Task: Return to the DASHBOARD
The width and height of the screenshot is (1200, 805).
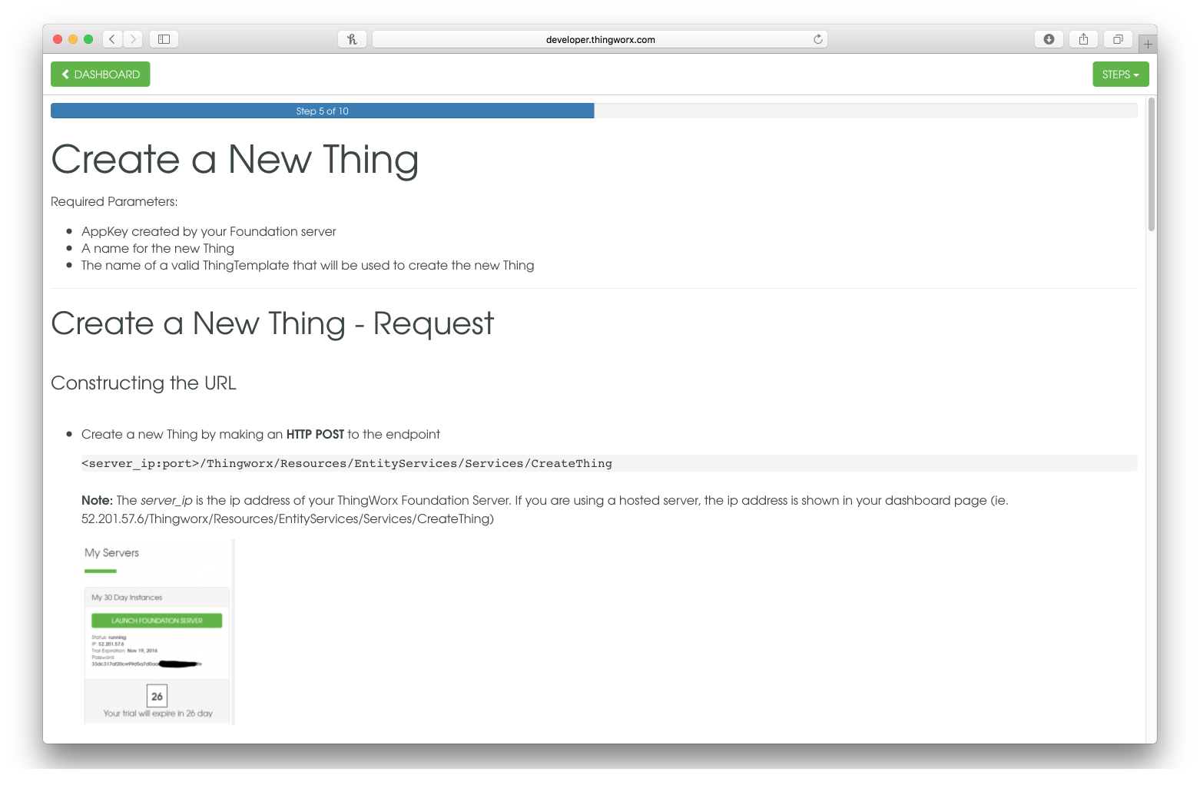Action: 101,75
